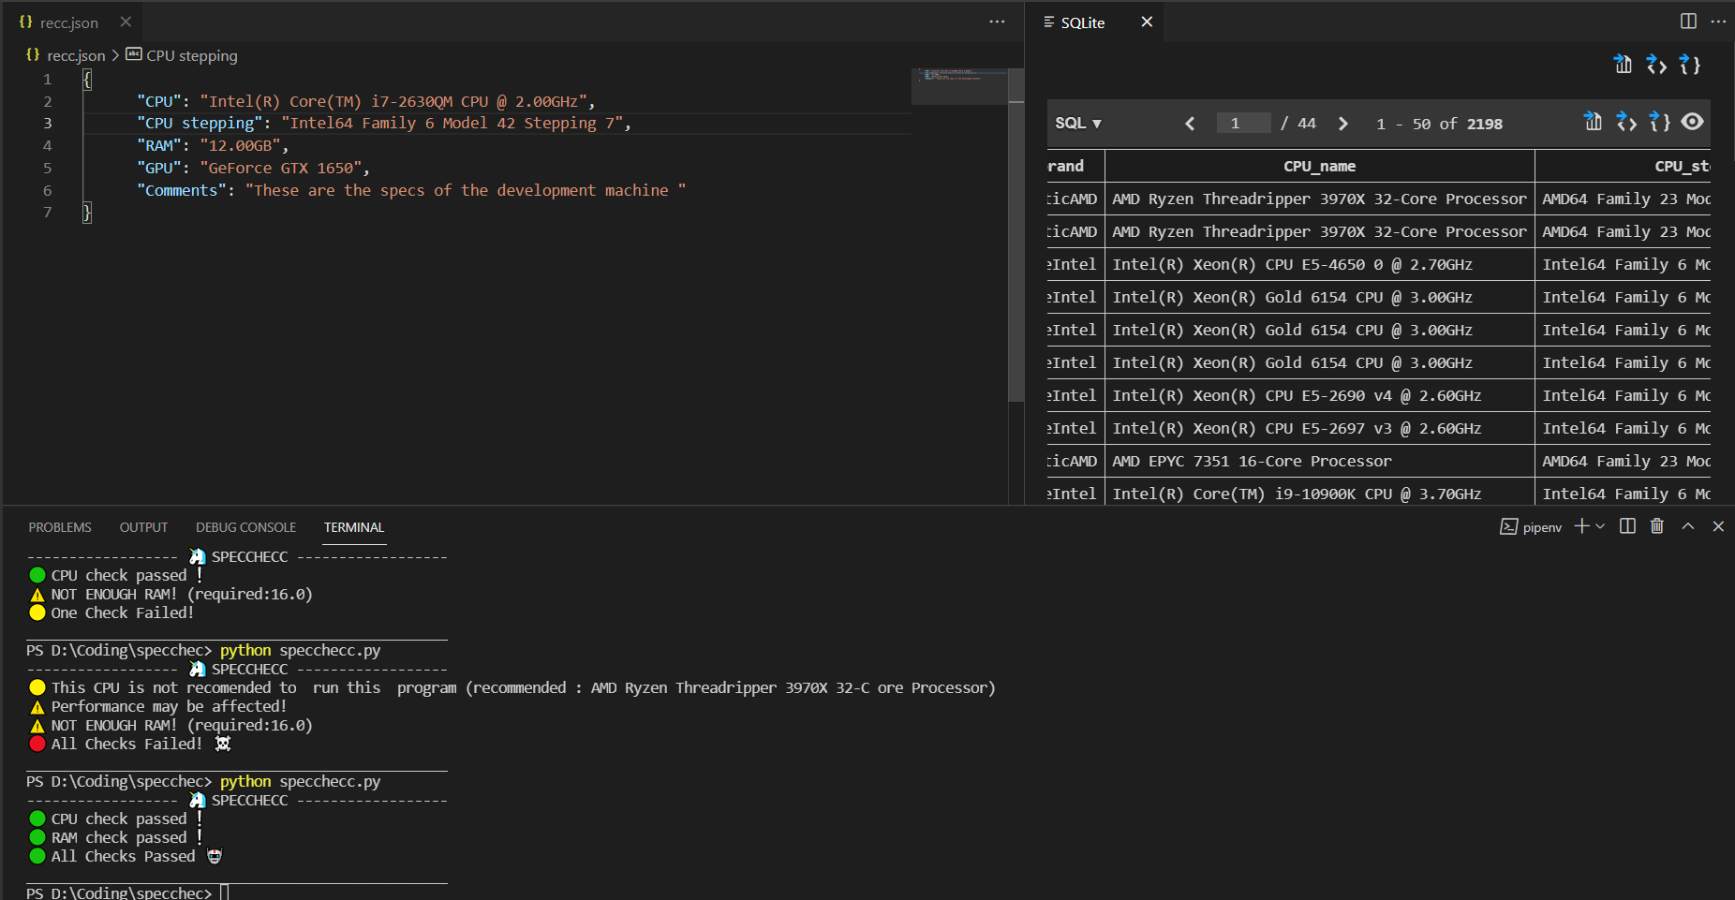Export CSV icon in the SQL results toolbar
Screen dimensions: 1735x900
tap(1593, 122)
